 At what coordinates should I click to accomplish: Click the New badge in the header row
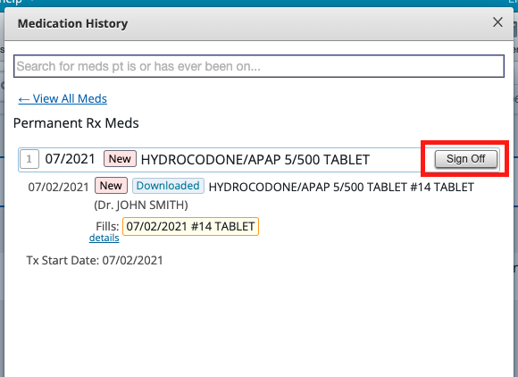[120, 159]
